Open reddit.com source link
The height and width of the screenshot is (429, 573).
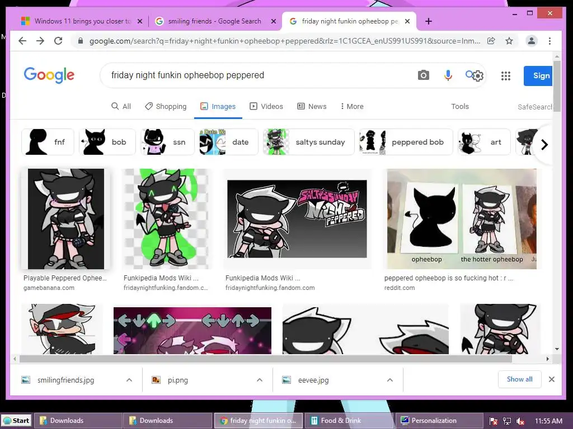pyautogui.click(x=400, y=288)
